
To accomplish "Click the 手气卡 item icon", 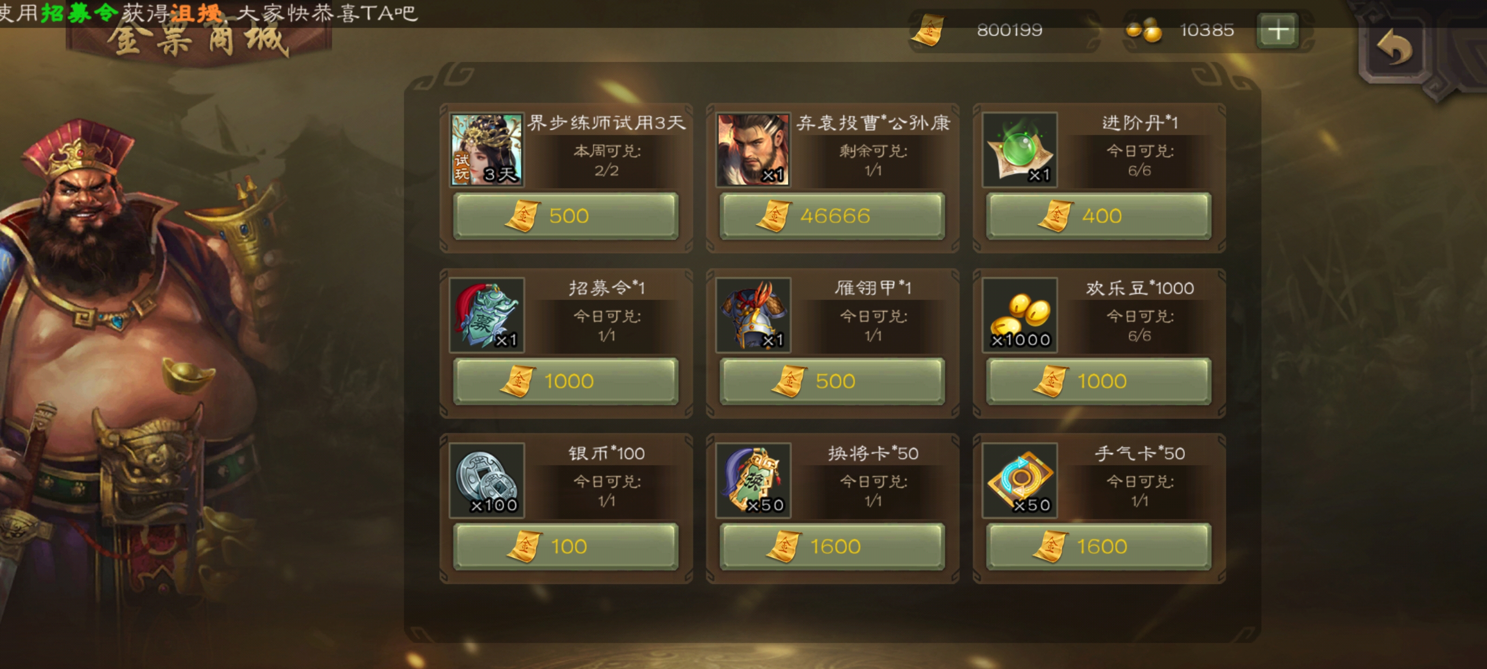I will [x=1020, y=479].
